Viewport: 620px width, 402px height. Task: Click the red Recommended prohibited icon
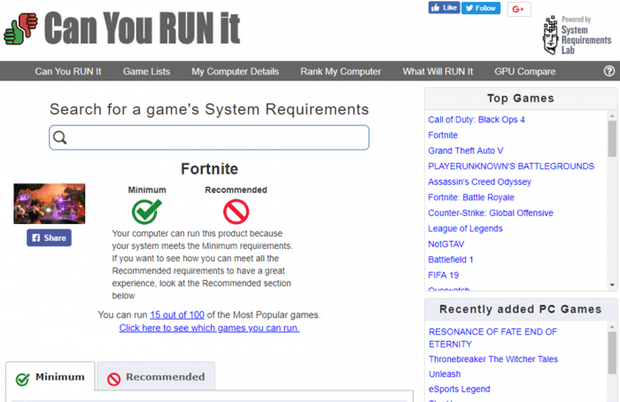(236, 212)
